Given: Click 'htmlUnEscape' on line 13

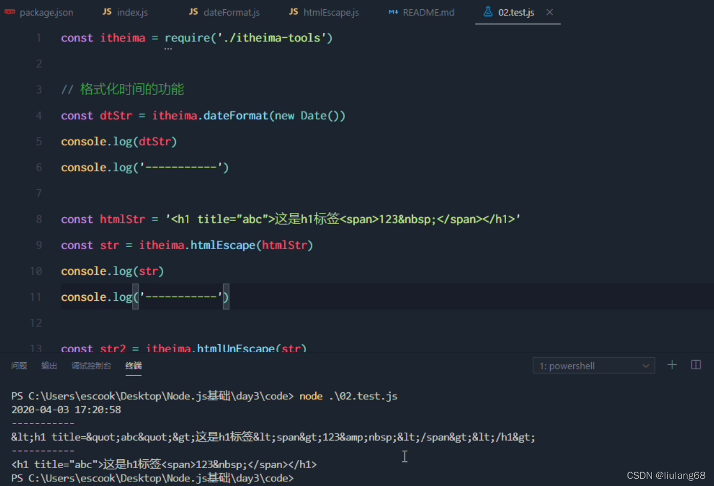Looking at the screenshot, I should click(x=236, y=348).
